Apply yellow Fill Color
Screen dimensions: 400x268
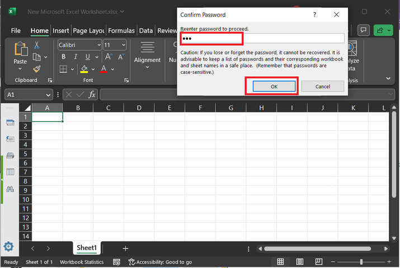click(x=84, y=69)
